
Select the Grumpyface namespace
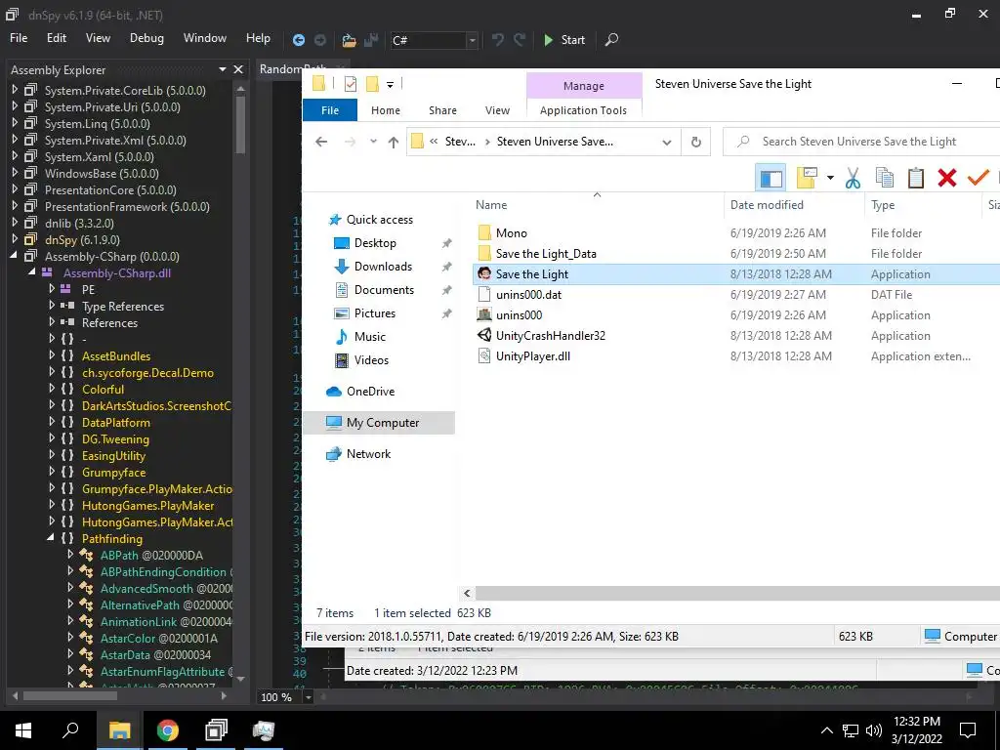pyautogui.click(x=113, y=472)
